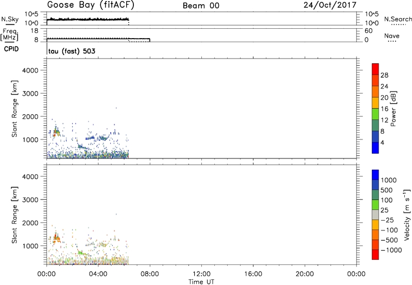Click the green echo patch in velocity panel
Screen dimensions: 412x285
pyautogui.click(x=82, y=253)
